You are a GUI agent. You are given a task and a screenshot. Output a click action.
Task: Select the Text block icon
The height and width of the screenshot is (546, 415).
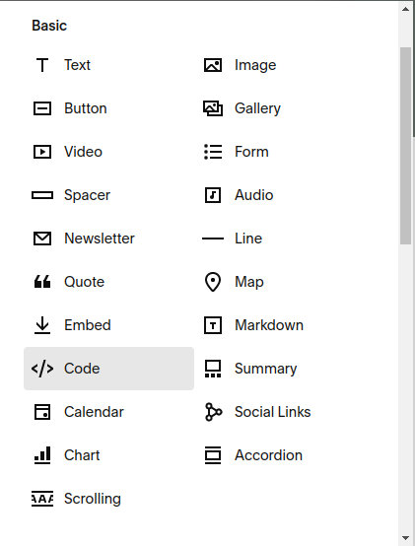click(42, 65)
